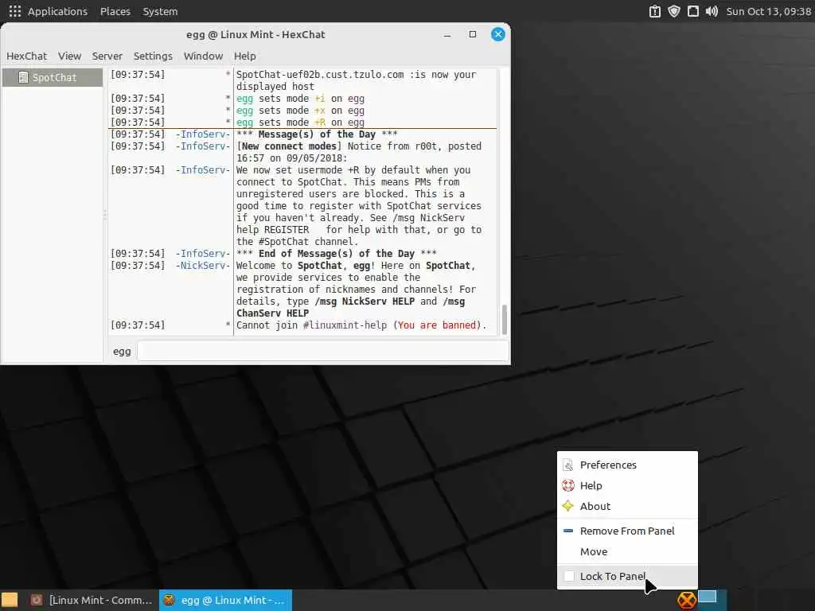This screenshot has height=611, width=815.
Task: Select SpotChat in the channel tree
Action: point(53,77)
